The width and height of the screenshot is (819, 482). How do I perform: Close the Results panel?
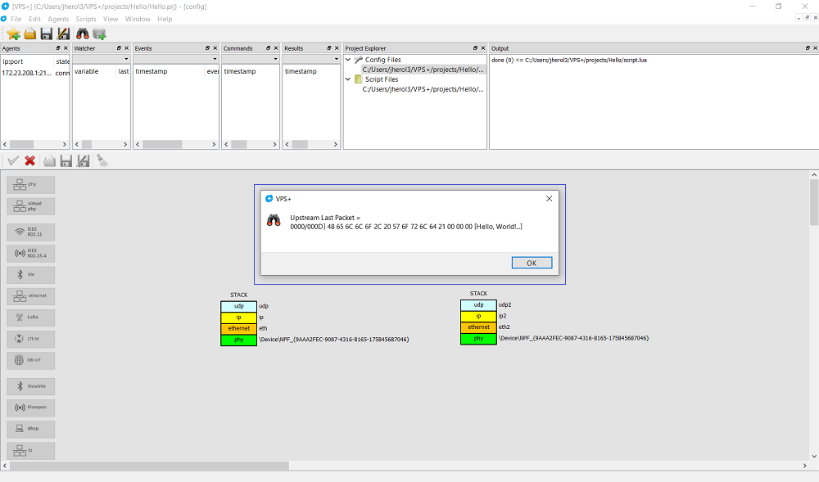click(337, 48)
